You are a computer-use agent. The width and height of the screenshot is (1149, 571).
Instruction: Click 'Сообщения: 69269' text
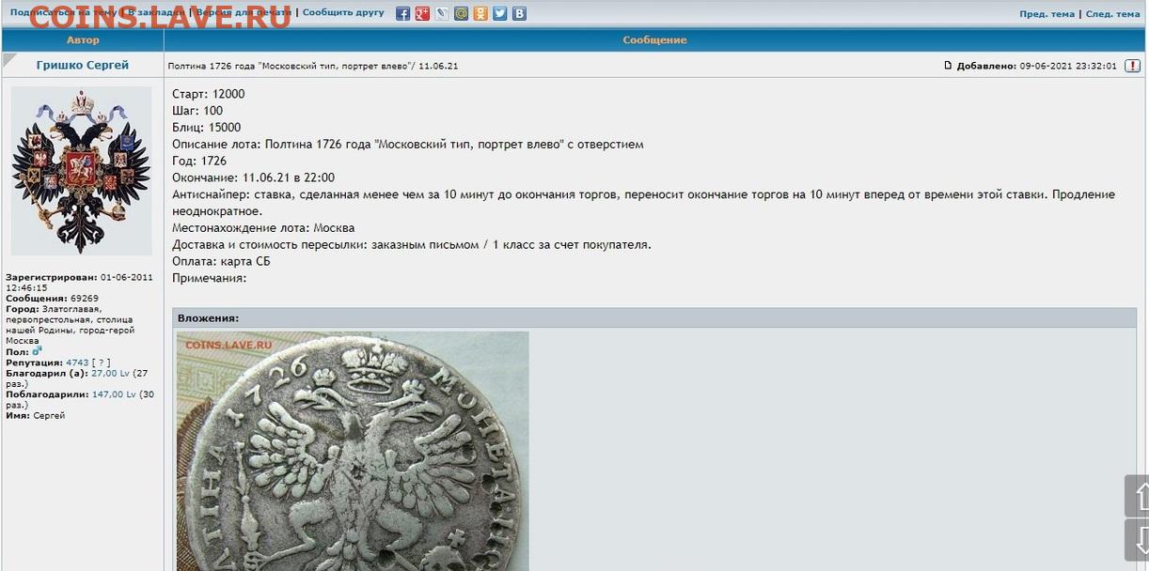[x=52, y=299]
